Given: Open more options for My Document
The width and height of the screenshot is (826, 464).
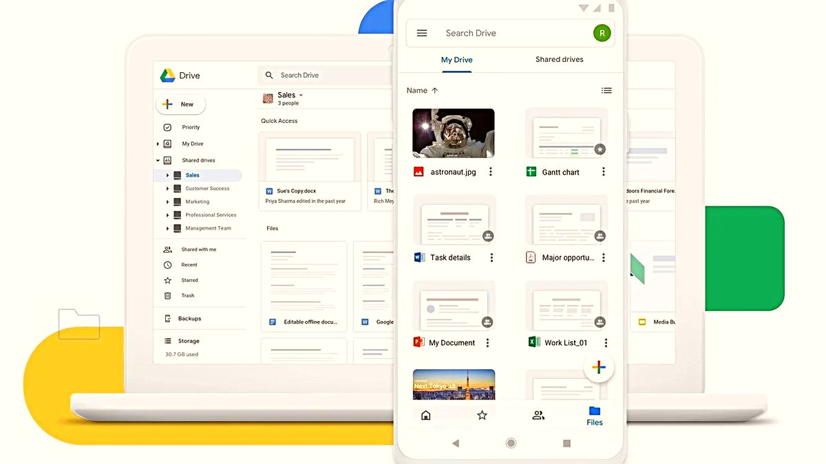Looking at the screenshot, I should pyautogui.click(x=488, y=342).
